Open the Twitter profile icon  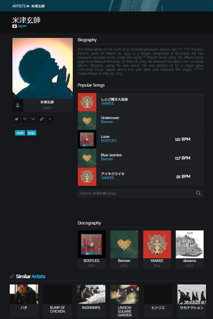[x=16, y=119]
